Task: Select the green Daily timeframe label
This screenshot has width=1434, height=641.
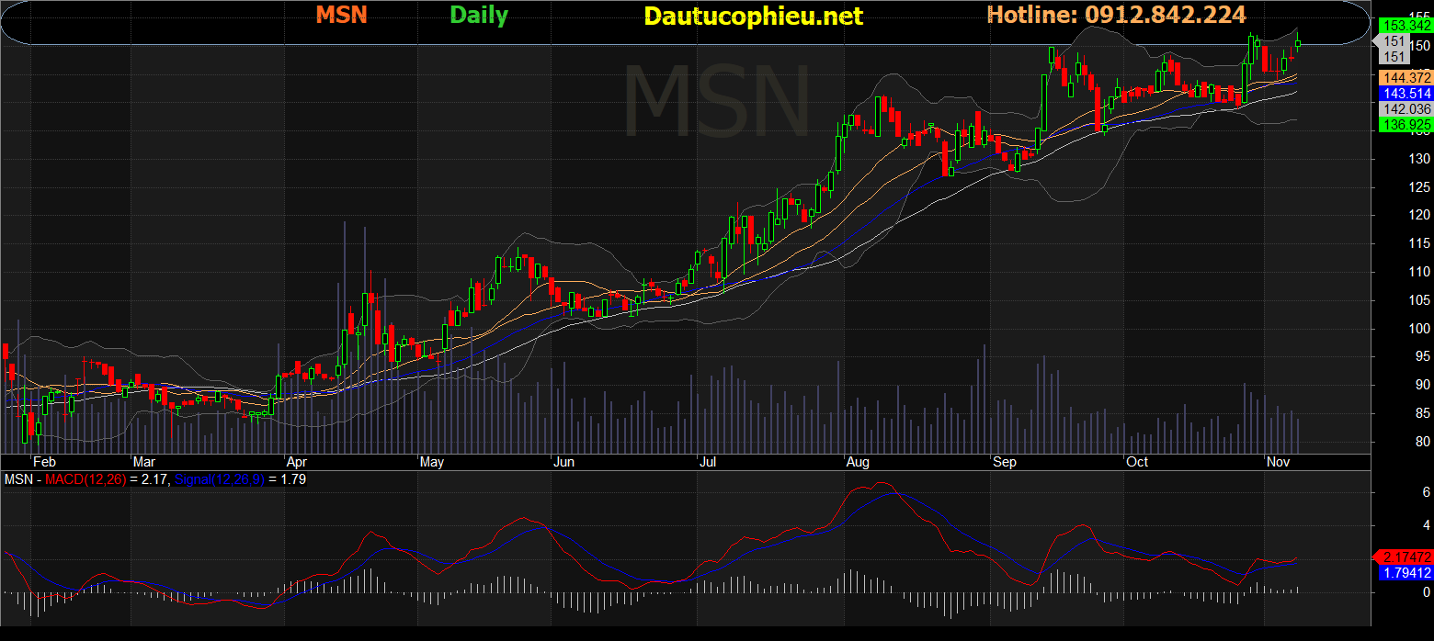Action: click(x=478, y=16)
